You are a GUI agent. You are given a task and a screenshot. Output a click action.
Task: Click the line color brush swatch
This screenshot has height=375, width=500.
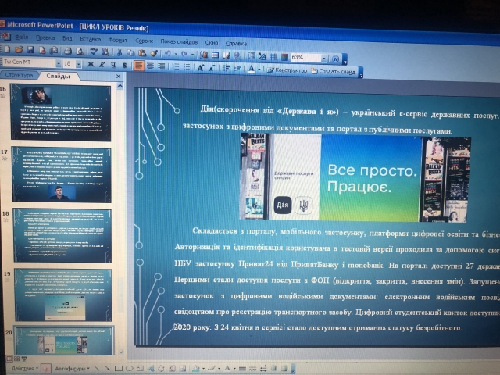point(212,369)
